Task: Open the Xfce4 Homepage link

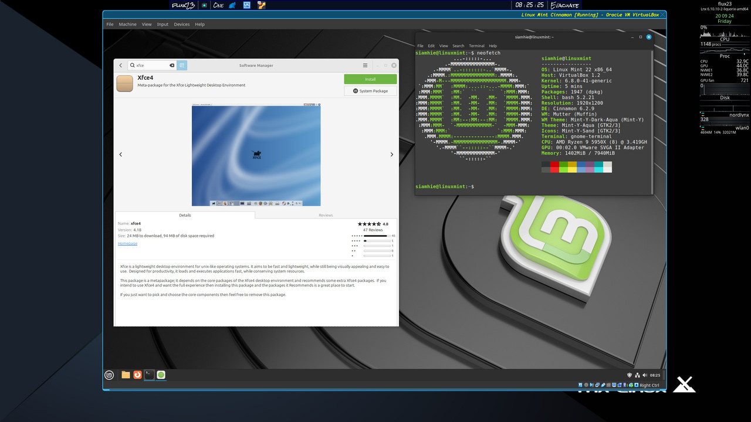Action: tap(127, 243)
